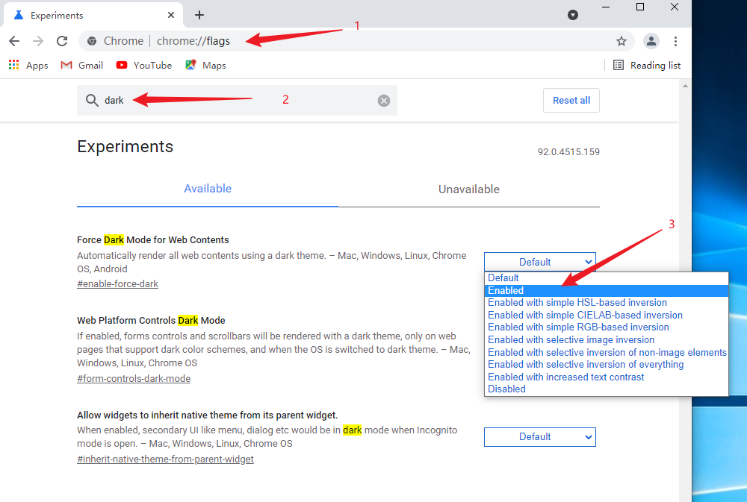Viewport: 747px width, 502px height.
Task: Choose Disabled in the dropdown list
Action: click(607, 389)
